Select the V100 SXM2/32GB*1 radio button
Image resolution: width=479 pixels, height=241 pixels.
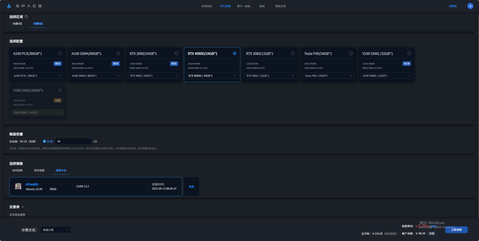409,53
